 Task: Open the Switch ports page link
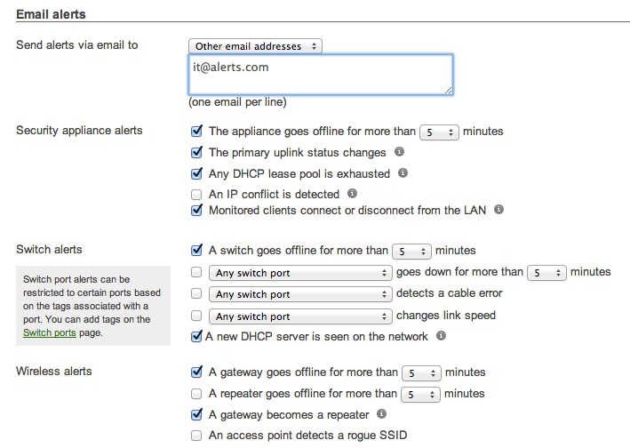[x=50, y=332]
